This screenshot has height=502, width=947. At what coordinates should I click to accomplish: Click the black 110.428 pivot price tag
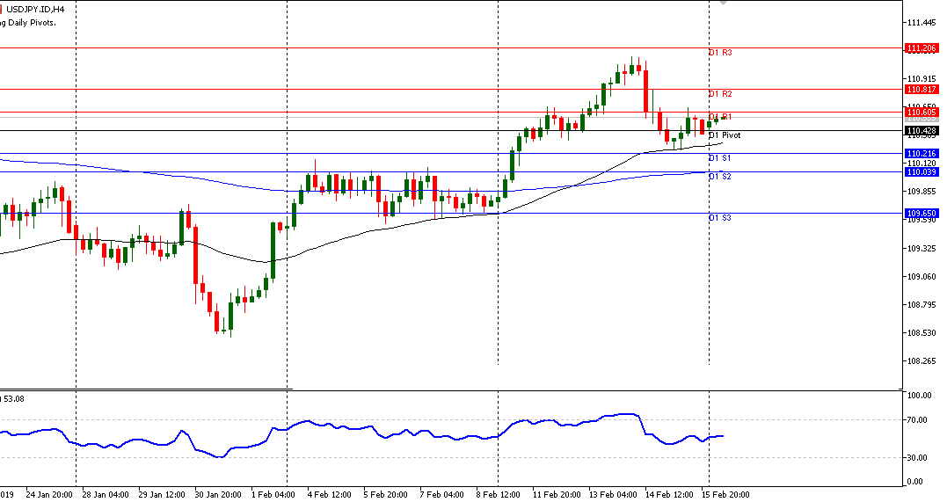click(x=921, y=130)
